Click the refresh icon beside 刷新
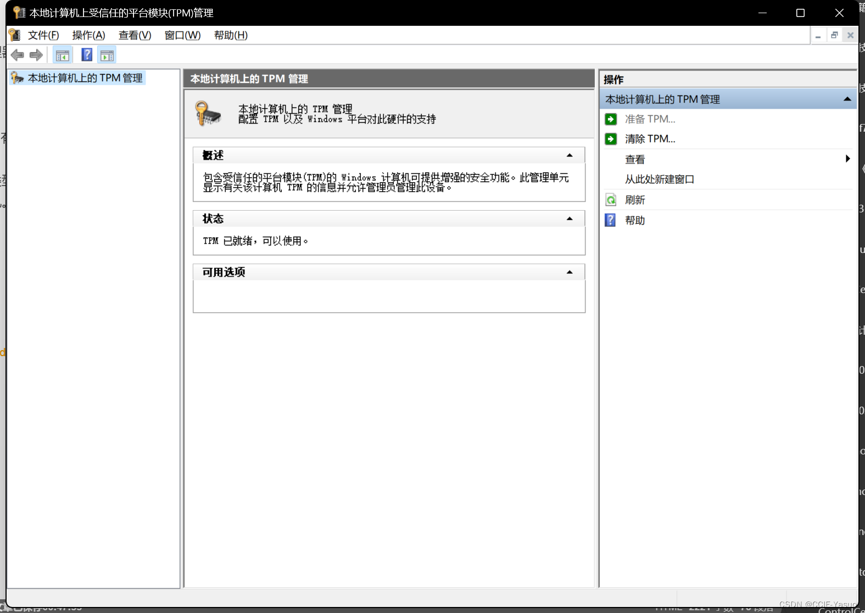 point(611,200)
